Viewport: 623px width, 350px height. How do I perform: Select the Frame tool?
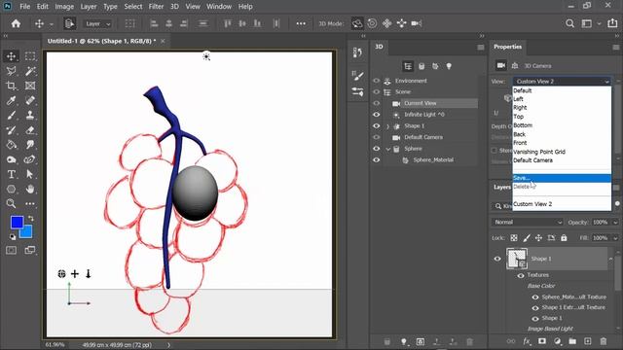(x=30, y=86)
